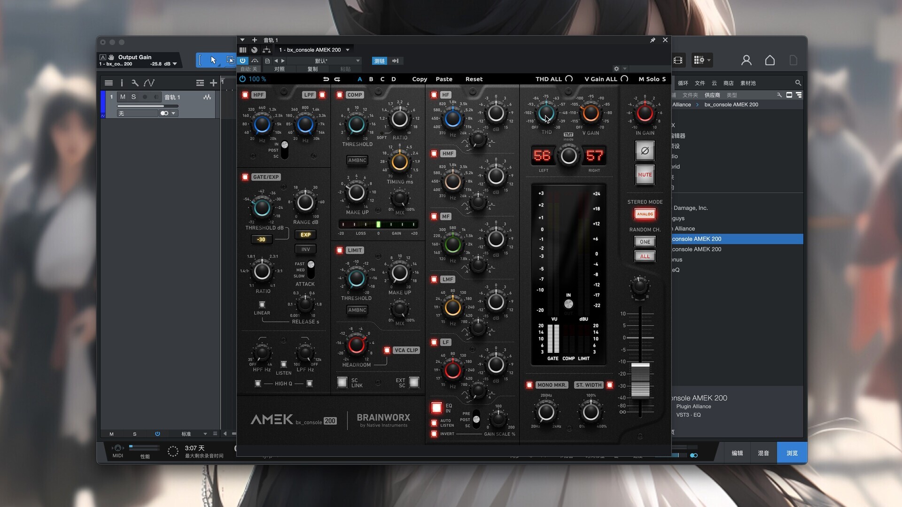The image size is (902, 507).
Task: Open the video player film icon
Action: 678,60
